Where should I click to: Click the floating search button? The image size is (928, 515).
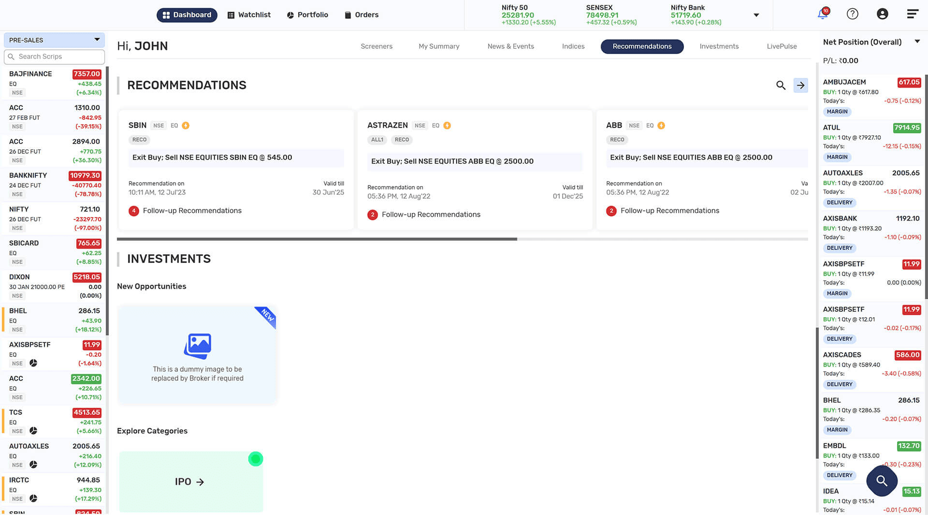(x=882, y=481)
